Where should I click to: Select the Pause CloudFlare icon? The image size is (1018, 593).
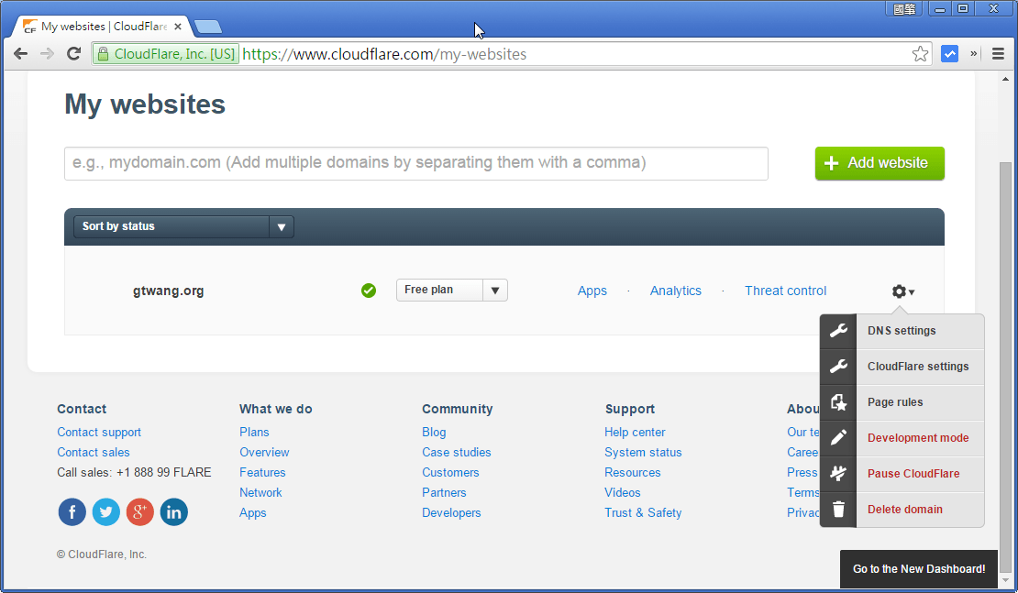pyautogui.click(x=837, y=474)
